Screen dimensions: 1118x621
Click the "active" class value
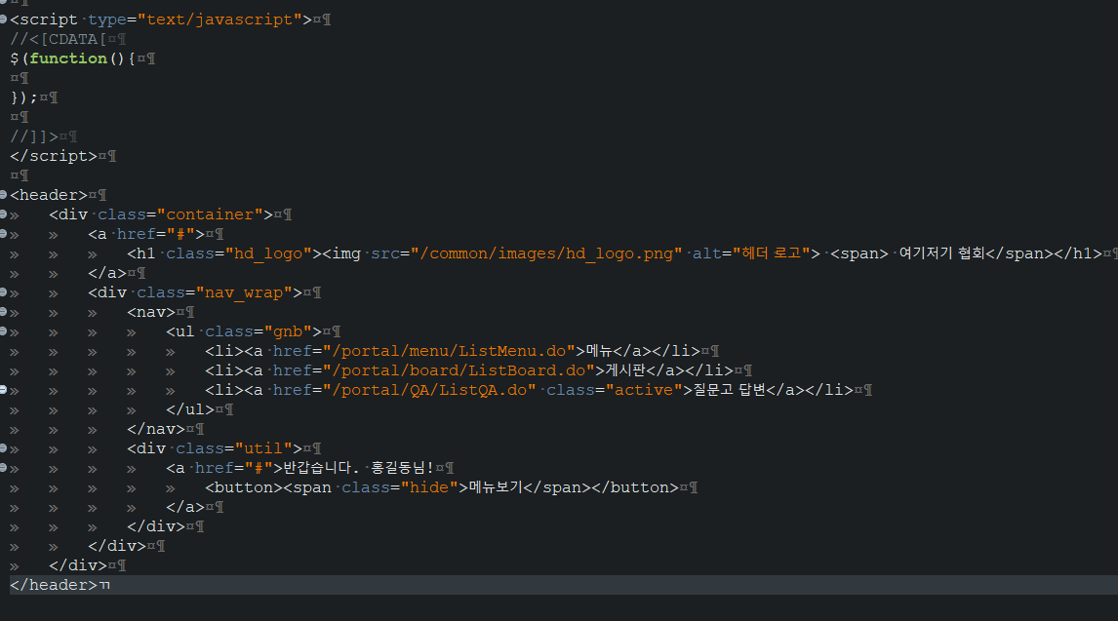(x=645, y=390)
